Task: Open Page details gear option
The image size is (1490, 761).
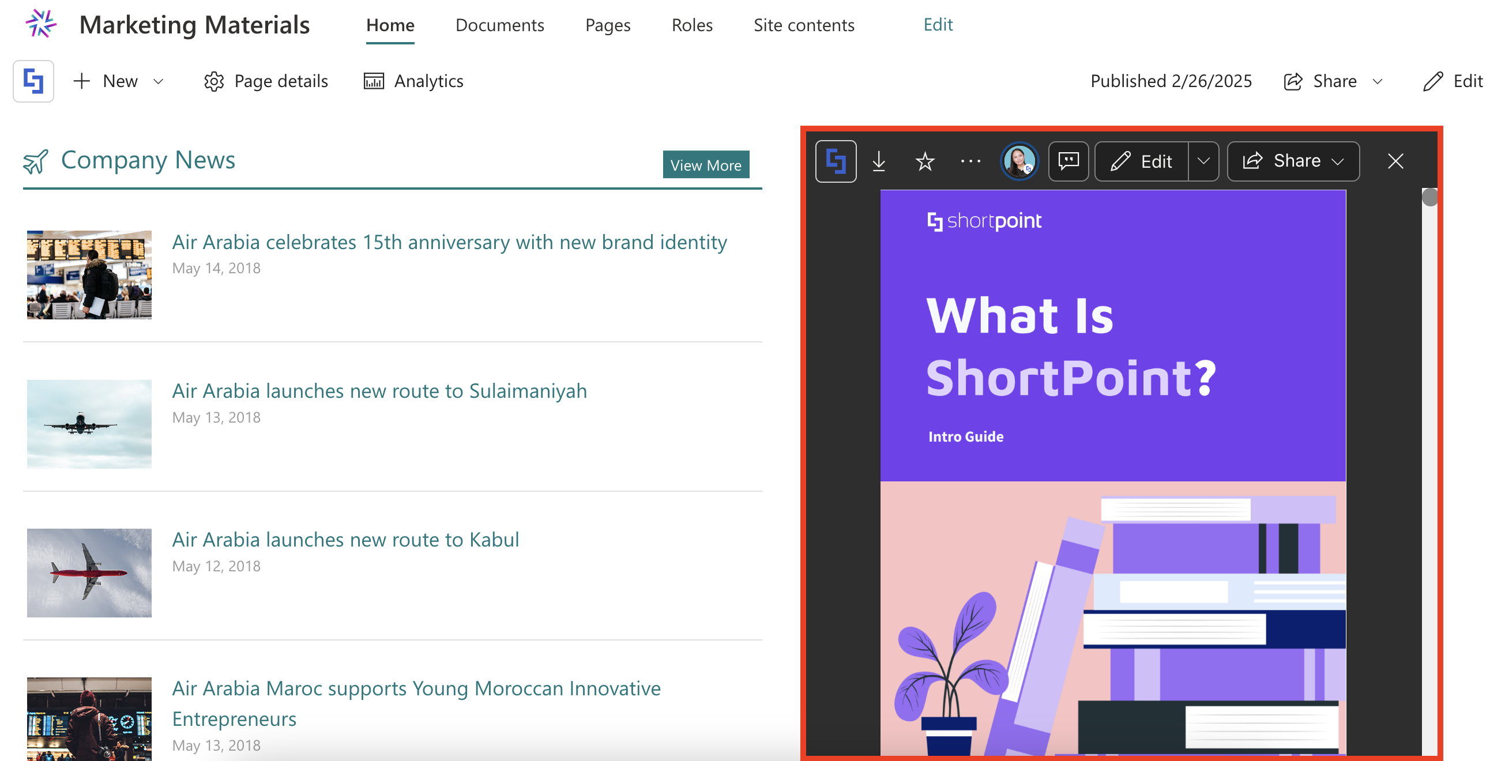Action: 266,81
